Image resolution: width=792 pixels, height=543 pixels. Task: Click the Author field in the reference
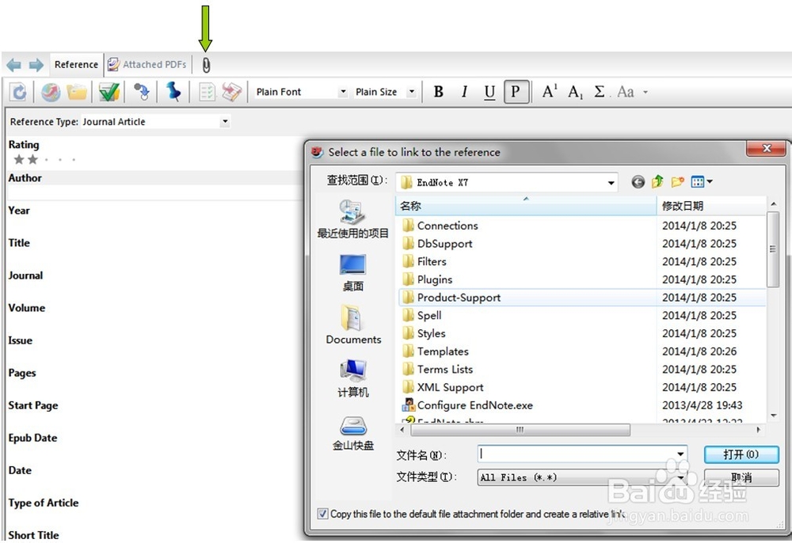(154, 192)
